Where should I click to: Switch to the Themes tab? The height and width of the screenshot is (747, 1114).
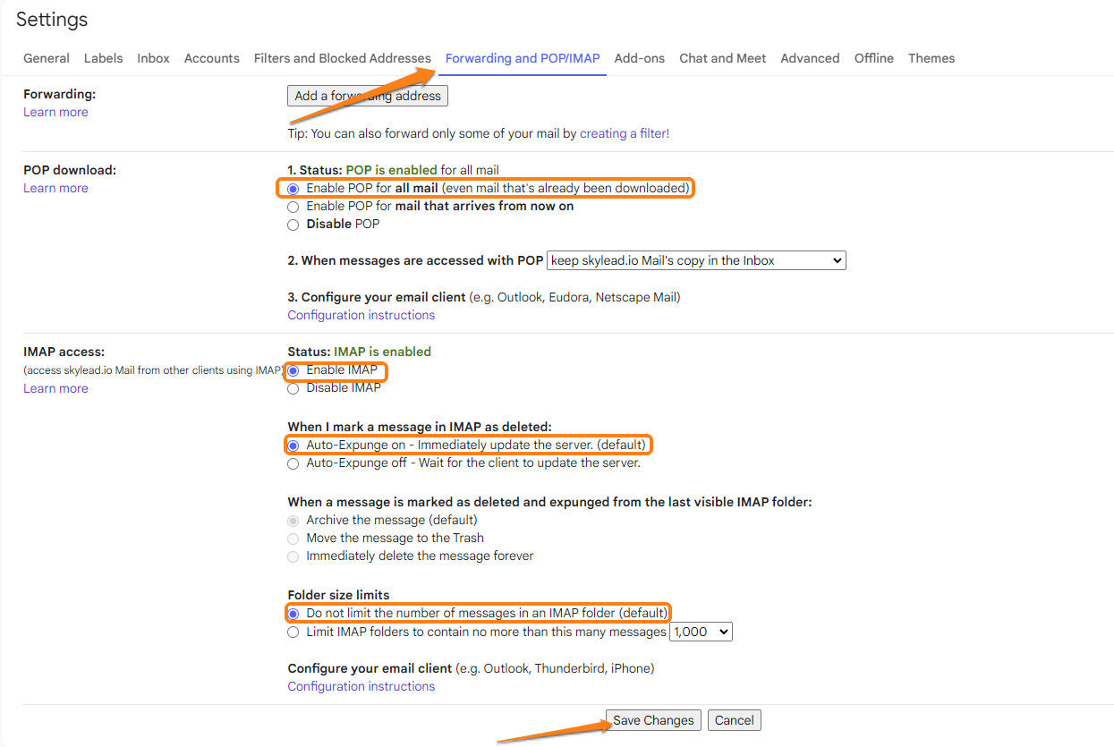[x=931, y=57]
